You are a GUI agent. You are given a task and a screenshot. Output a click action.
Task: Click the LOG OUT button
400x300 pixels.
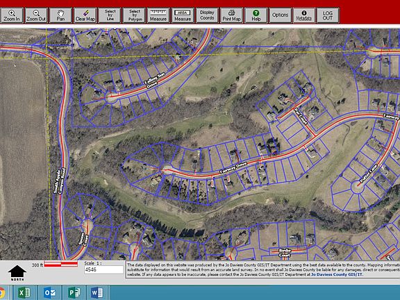click(x=328, y=15)
